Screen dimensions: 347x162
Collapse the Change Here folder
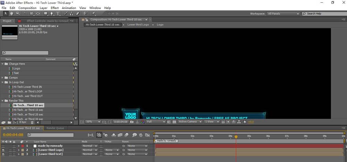click(3, 64)
